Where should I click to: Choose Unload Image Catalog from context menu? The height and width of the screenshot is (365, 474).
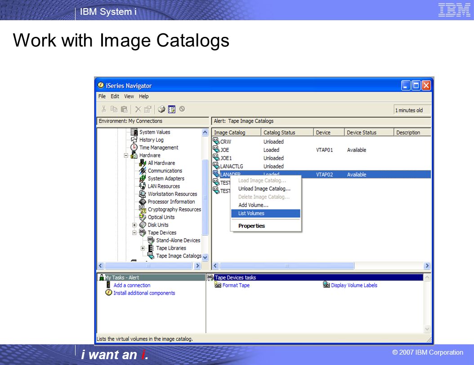click(x=266, y=188)
